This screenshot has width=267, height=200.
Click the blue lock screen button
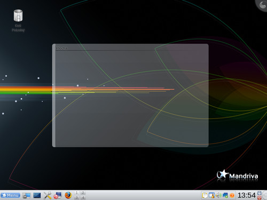(260, 193)
